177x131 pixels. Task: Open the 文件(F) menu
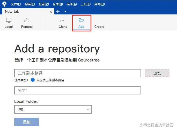tap(16, 4)
